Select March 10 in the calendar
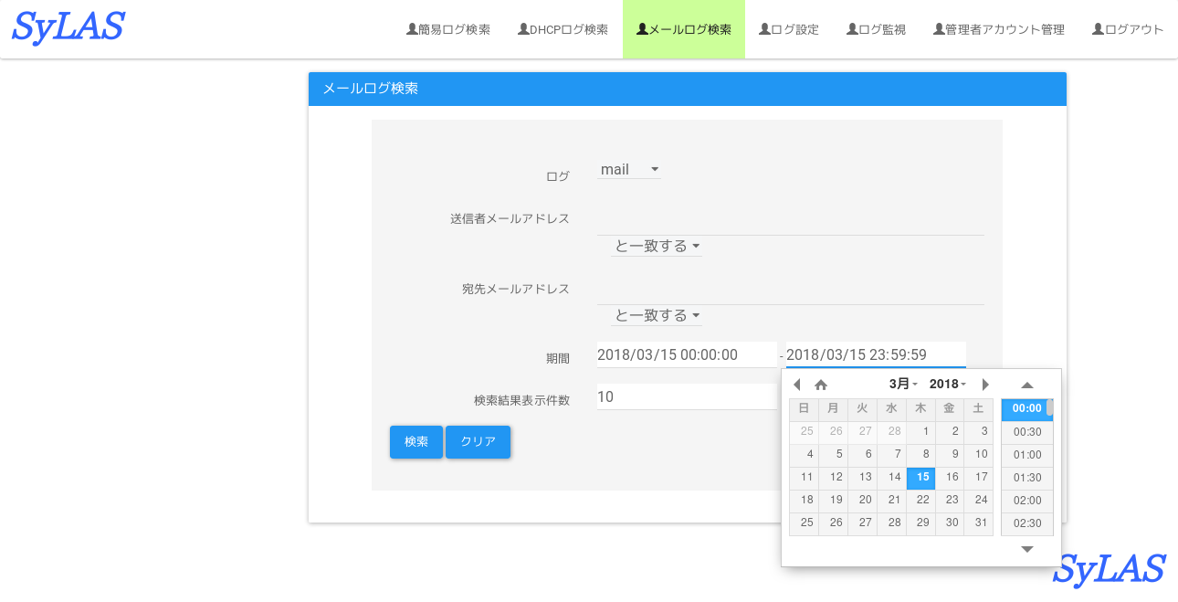The width and height of the screenshot is (1178, 602). (x=979, y=454)
